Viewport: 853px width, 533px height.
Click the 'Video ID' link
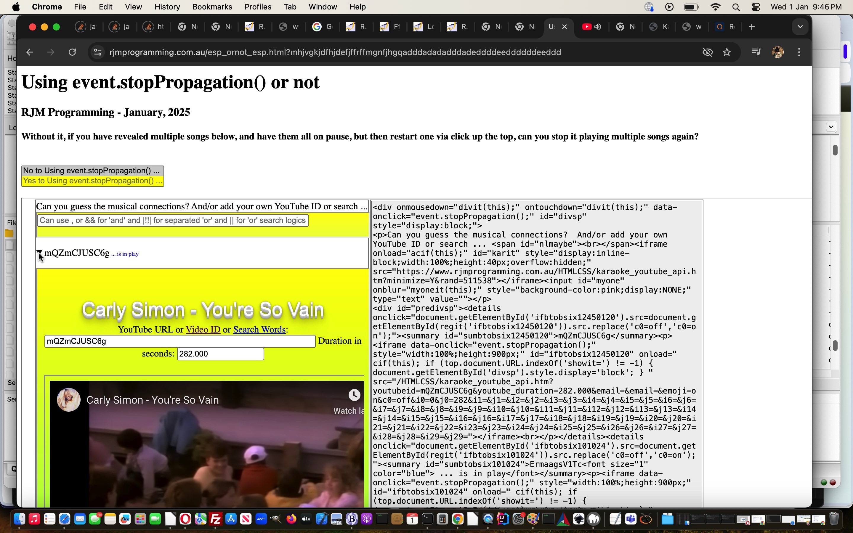203,330
